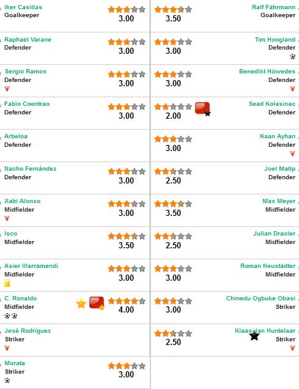Click the black star icon on Klaas-Jan Huntelaar
The width and height of the screenshot is (299, 389).
tap(254, 336)
